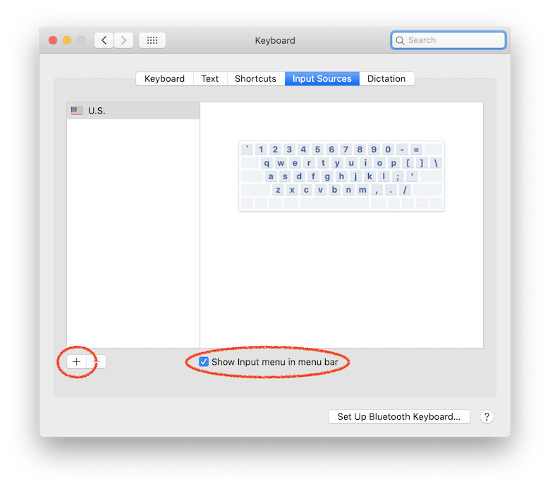Close the Keyboard preferences window
Viewport: 550px width, 489px height.
coord(53,40)
